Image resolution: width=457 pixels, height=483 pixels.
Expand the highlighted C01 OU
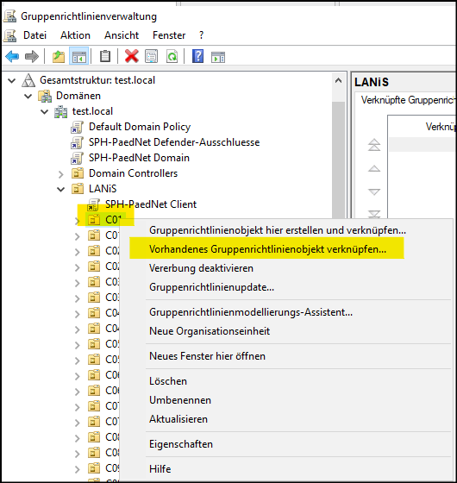click(78, 221)
